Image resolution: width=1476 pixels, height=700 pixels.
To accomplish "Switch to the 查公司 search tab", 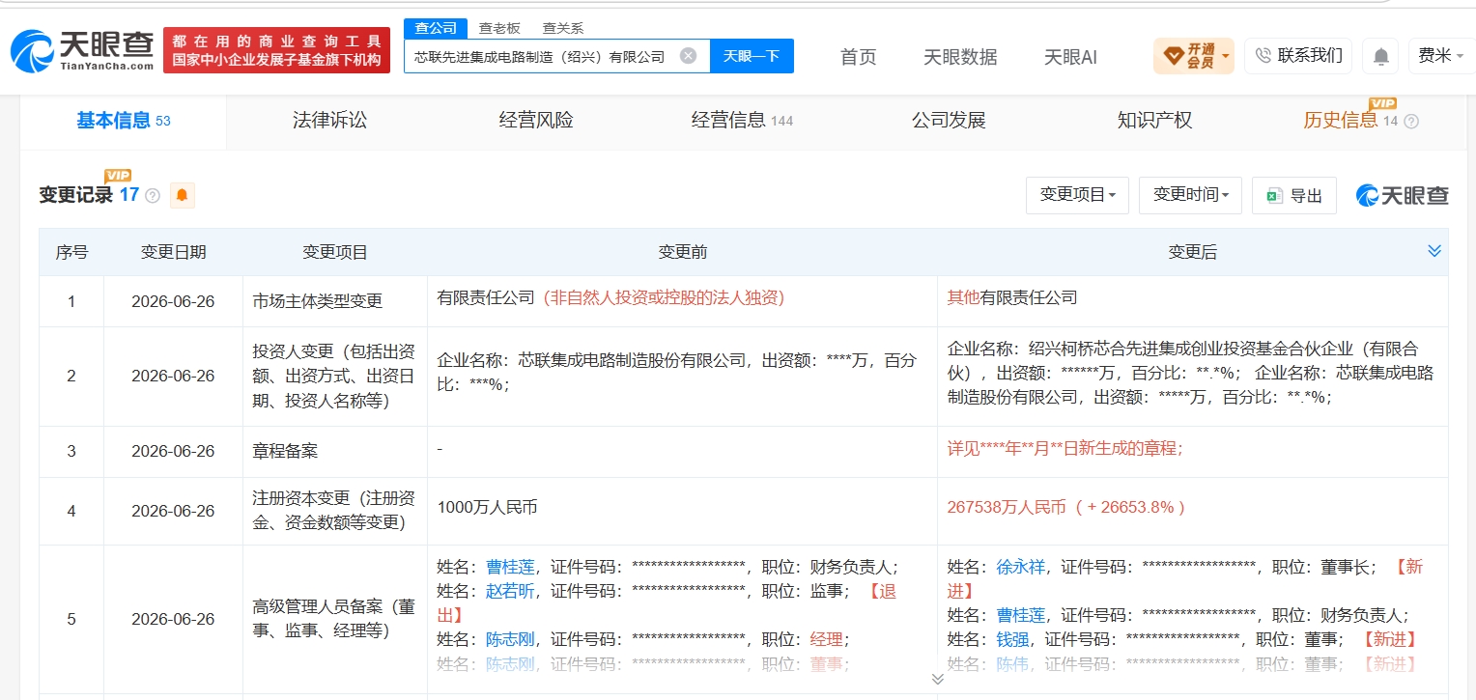I will point(436,28).
